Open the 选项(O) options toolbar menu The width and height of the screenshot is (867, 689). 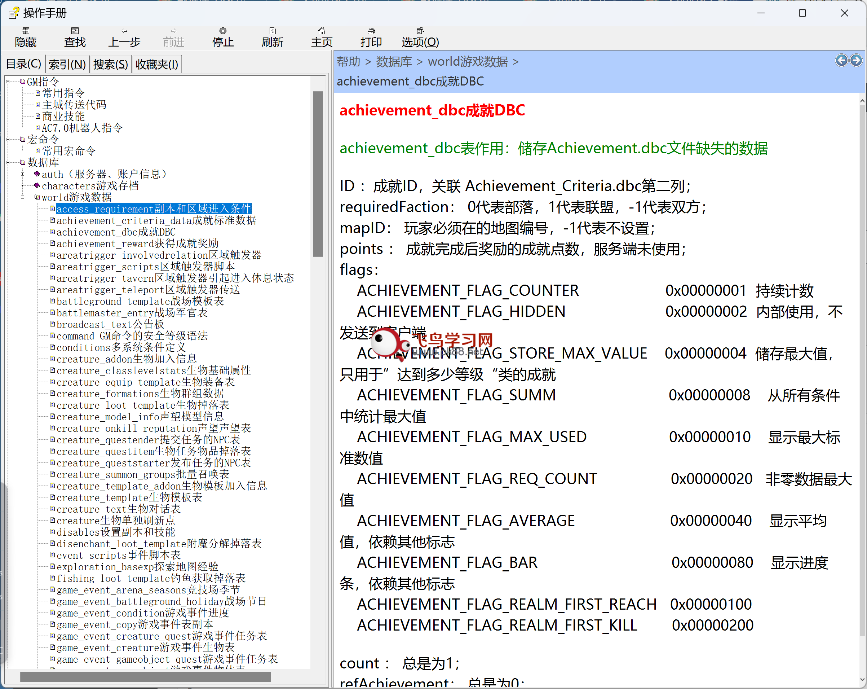point(420,37)
